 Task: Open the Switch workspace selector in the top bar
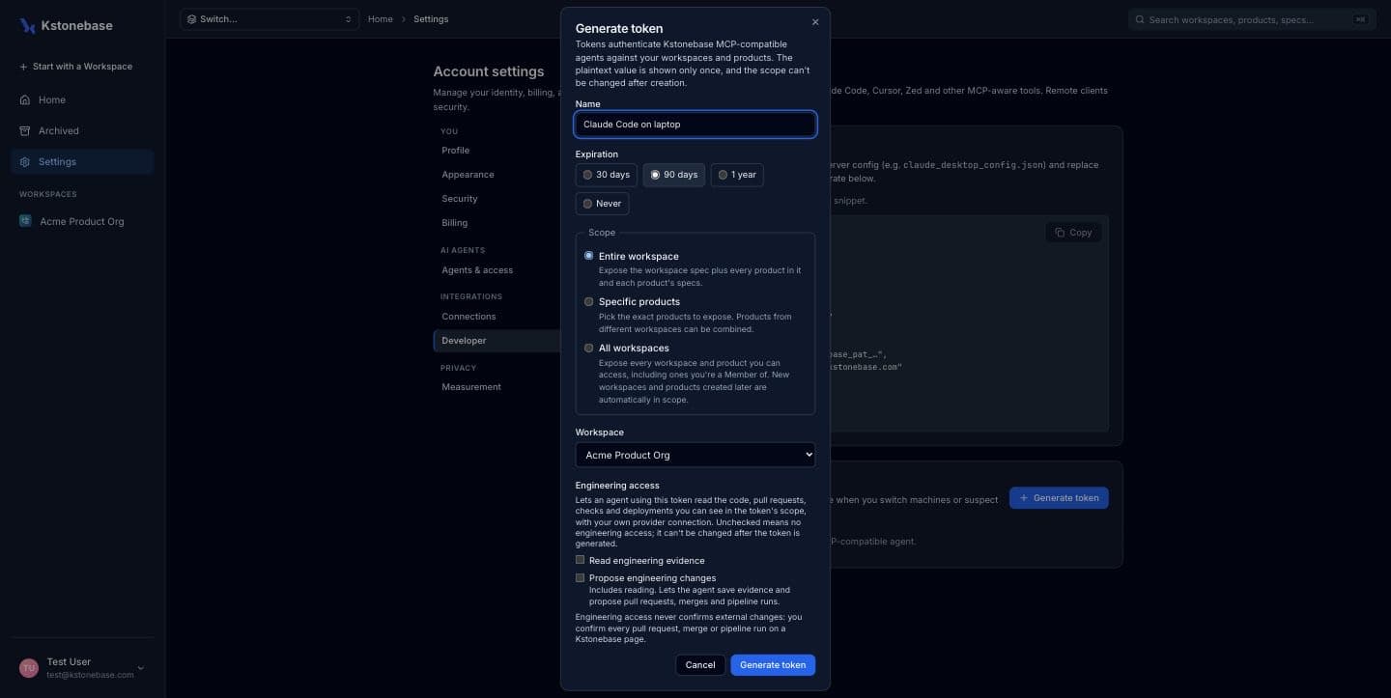click(x=270, y=19)
